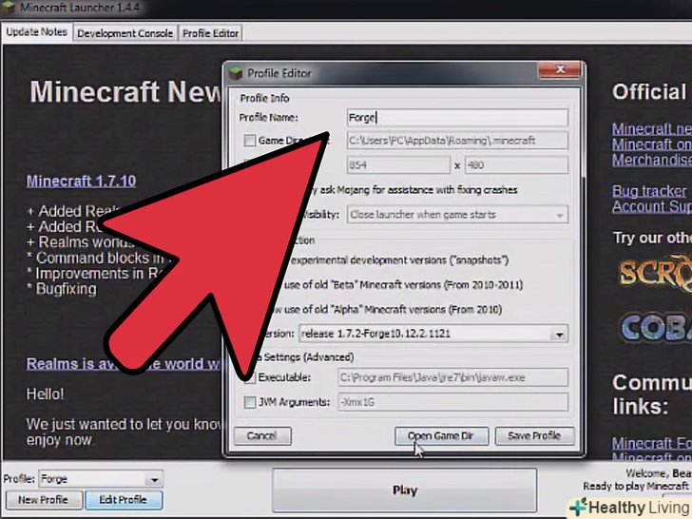Toggle the JVM Arguments checkbox

pyautogui.click(x=250, y=402)
